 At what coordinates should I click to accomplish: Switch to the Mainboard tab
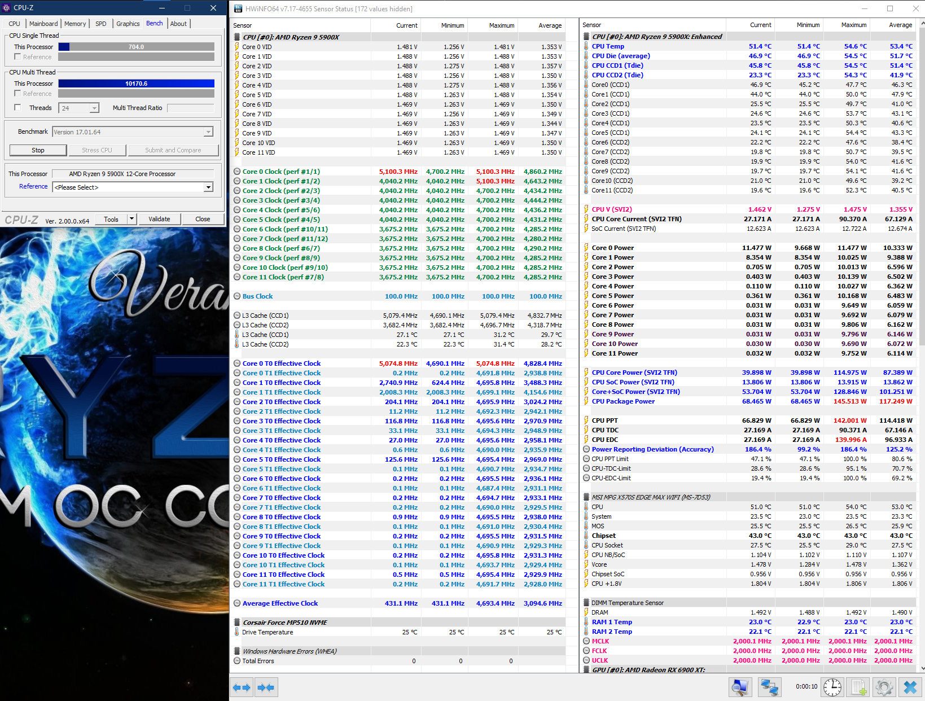[x=43, y=24]
